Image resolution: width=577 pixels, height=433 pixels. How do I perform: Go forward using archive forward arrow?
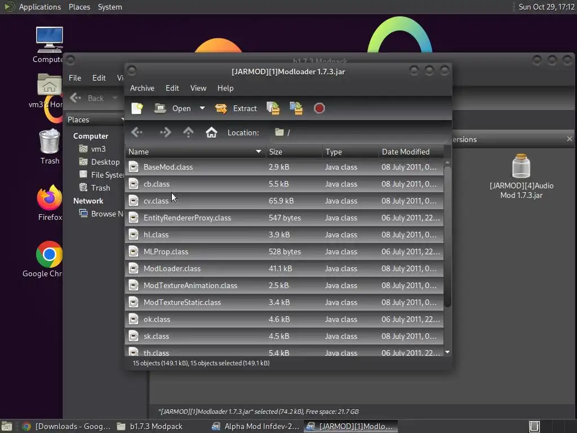click(x=165, y=132)
